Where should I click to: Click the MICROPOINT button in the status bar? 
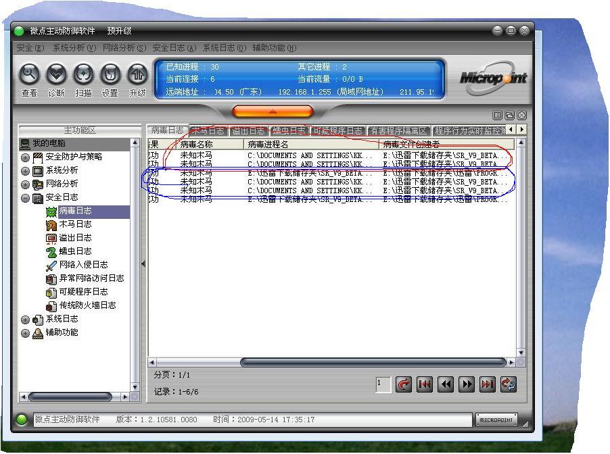(496, 420)
